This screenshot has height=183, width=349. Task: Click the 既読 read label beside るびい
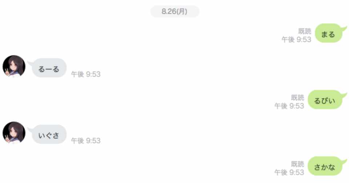tap(297, 98)
